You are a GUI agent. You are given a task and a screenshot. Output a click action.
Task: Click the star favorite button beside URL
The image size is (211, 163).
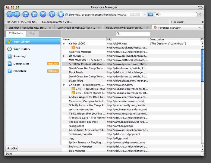61,14
